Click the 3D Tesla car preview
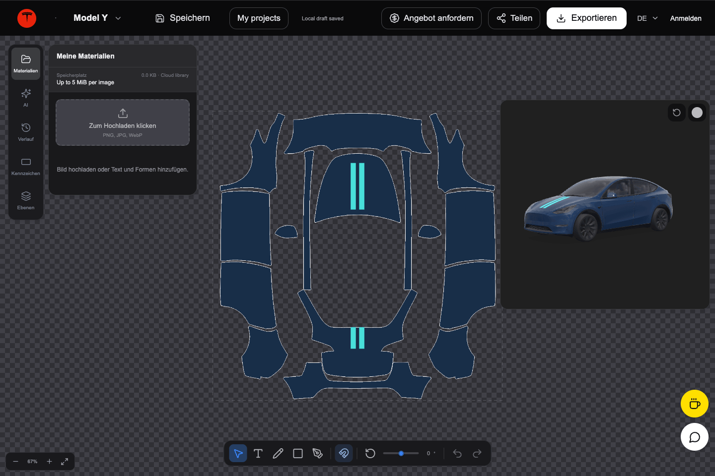This screenshot has width=715, height=476. coord(598,208)
